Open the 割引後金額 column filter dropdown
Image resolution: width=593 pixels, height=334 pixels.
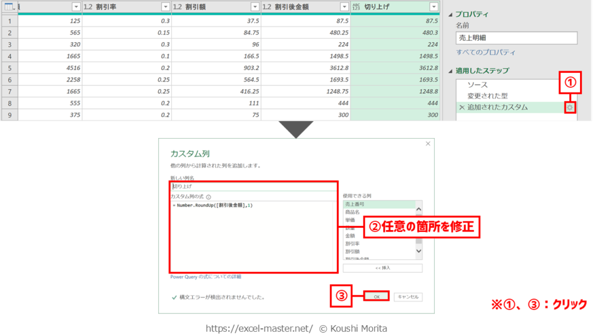pyautogui.click(x=344, y=7)
